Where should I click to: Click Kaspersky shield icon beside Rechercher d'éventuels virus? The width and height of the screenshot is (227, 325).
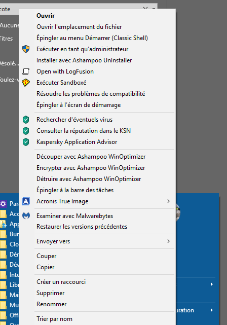tap(26, 120)
